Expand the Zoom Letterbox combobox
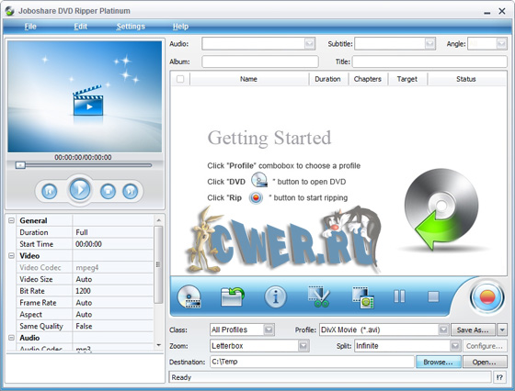The height and width of the screenshot is (391, 515). (303, 346)
